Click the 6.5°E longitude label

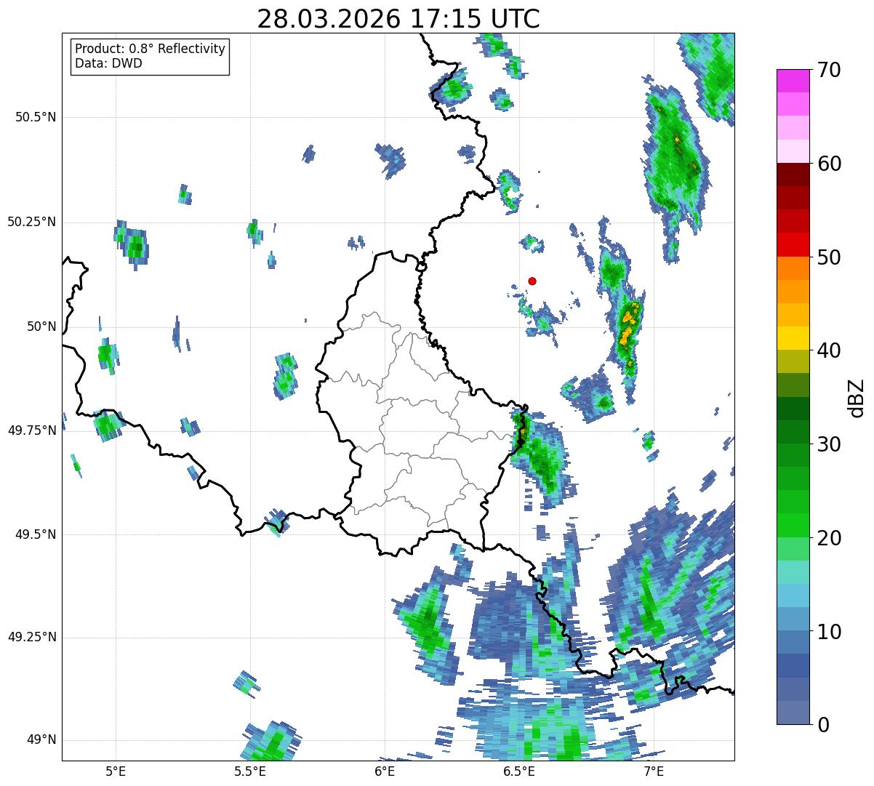pos(519,771)
